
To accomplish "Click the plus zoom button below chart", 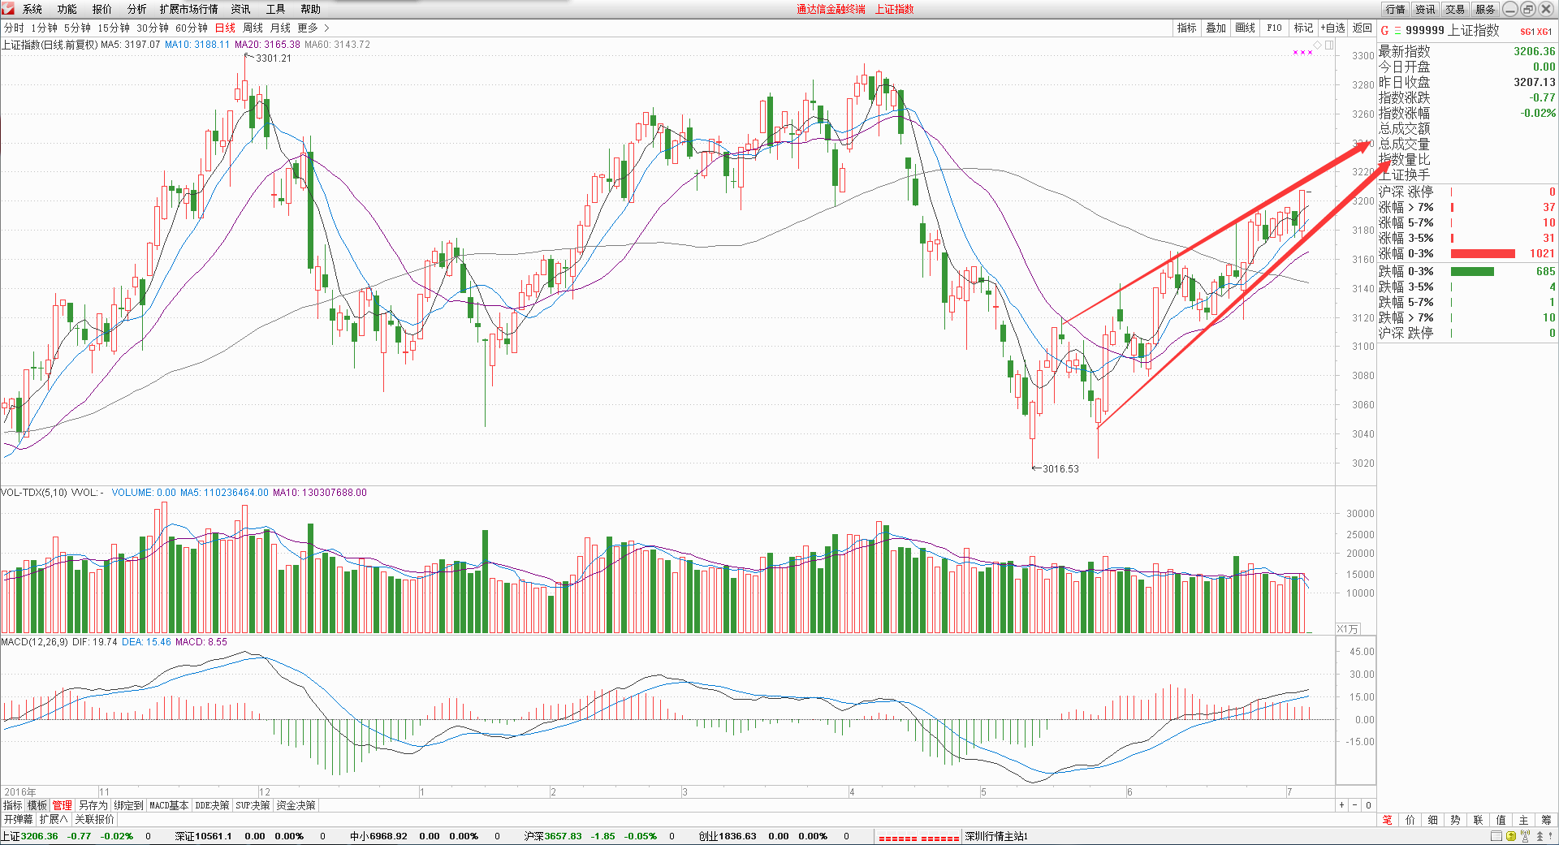I will click(x=1341, y=805).
